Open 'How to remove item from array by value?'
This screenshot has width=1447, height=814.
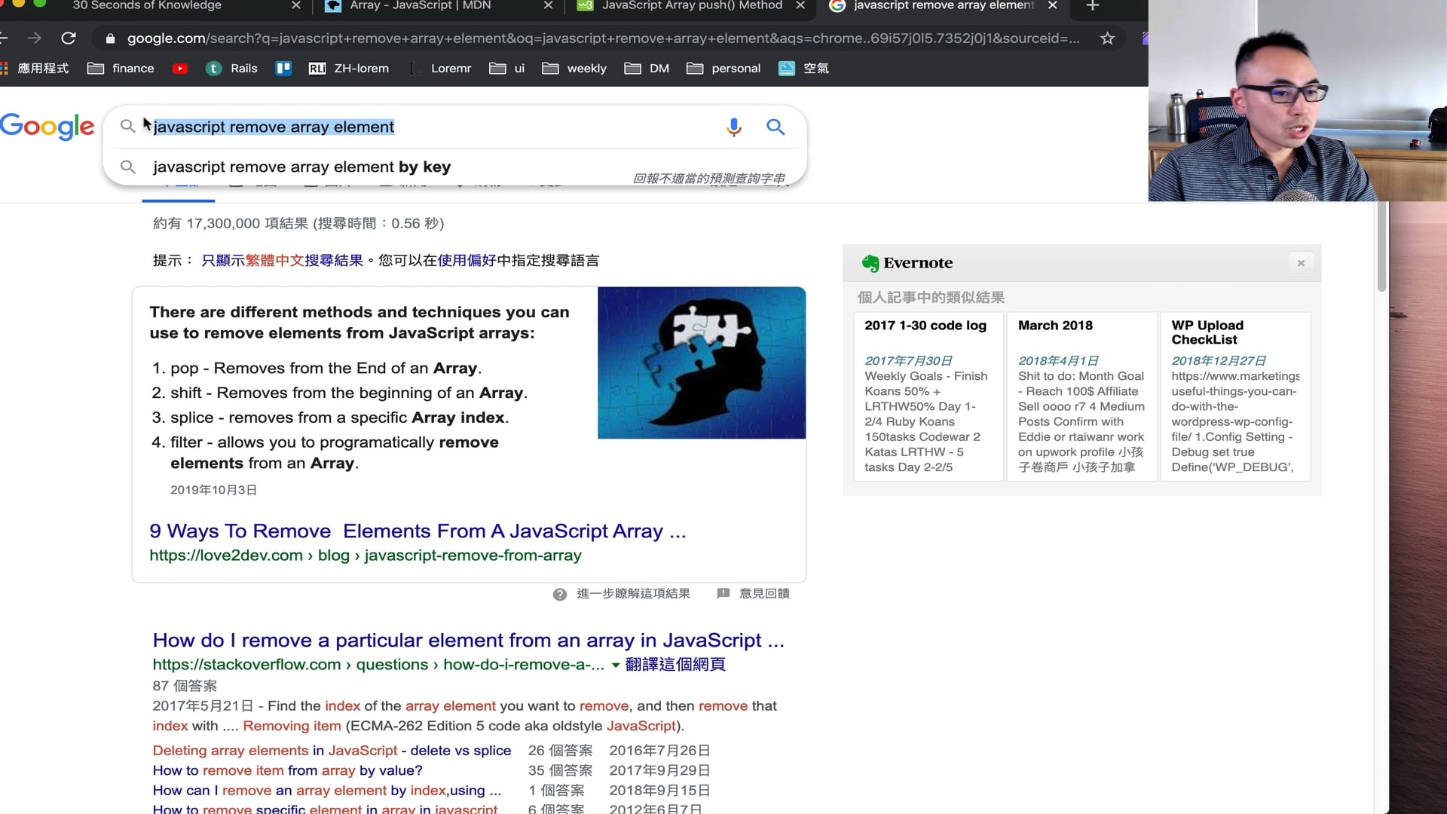pos(287,770)
